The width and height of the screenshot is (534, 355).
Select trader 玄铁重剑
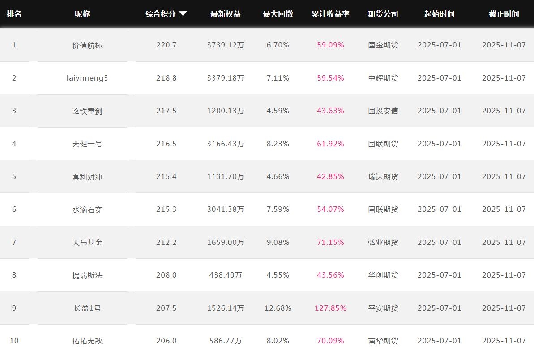87,111
